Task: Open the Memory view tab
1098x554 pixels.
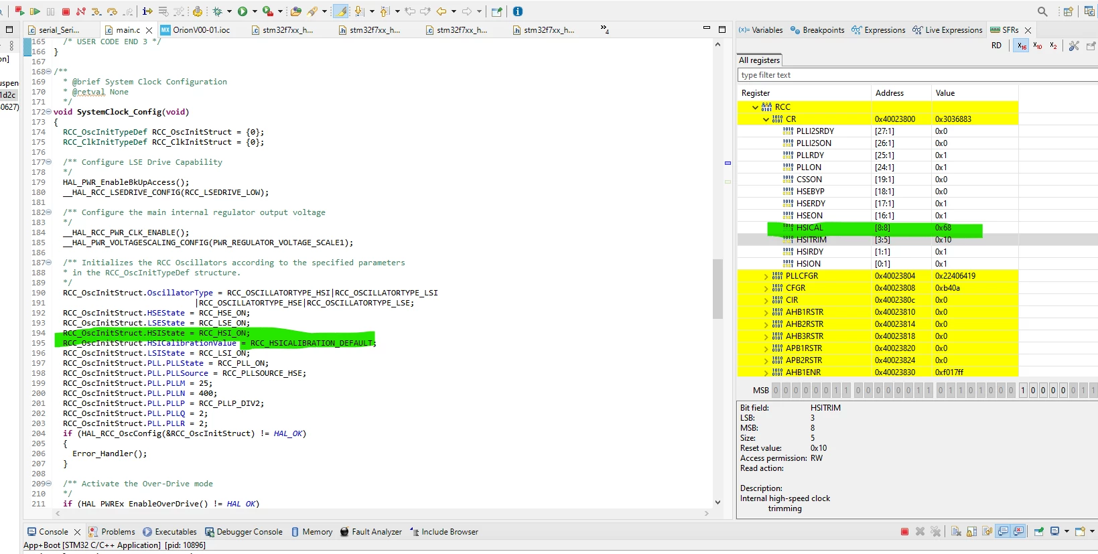Action: [x=312, y=532]
